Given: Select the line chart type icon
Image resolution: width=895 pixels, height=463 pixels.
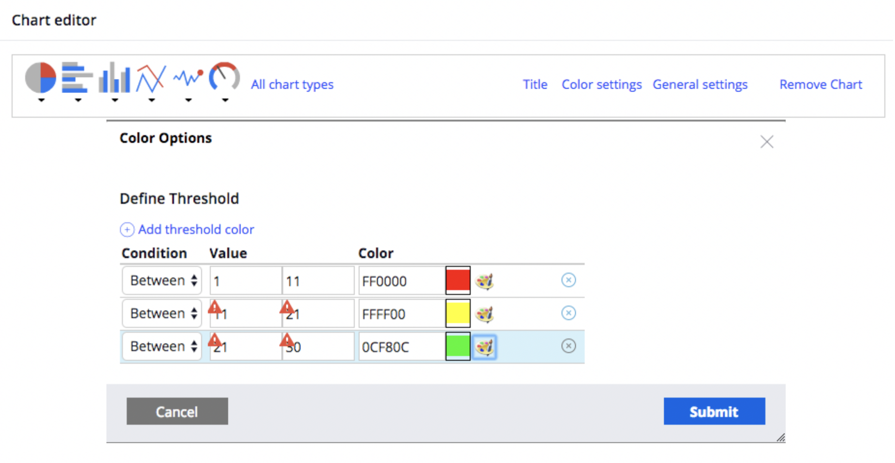Looking at the screenshot, I should point(151,78).
